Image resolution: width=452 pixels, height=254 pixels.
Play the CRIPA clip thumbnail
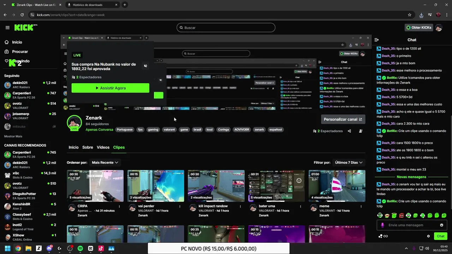pyautogui.click(x=95, y=186)
